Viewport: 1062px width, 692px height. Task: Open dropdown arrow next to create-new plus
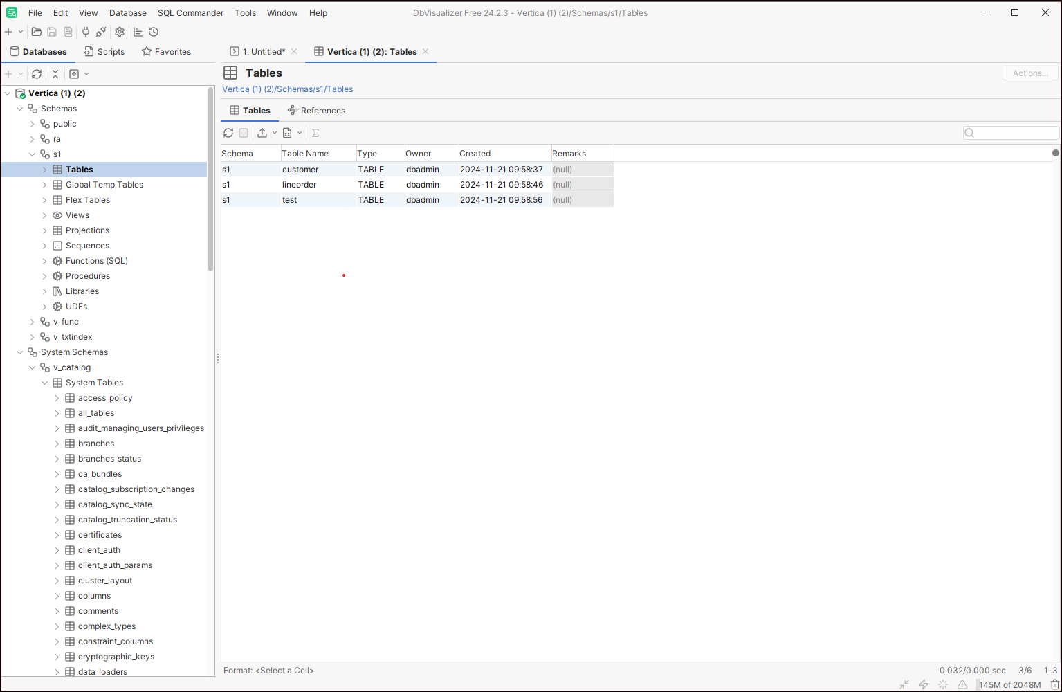pyautogui.click(x=21, y=32)
